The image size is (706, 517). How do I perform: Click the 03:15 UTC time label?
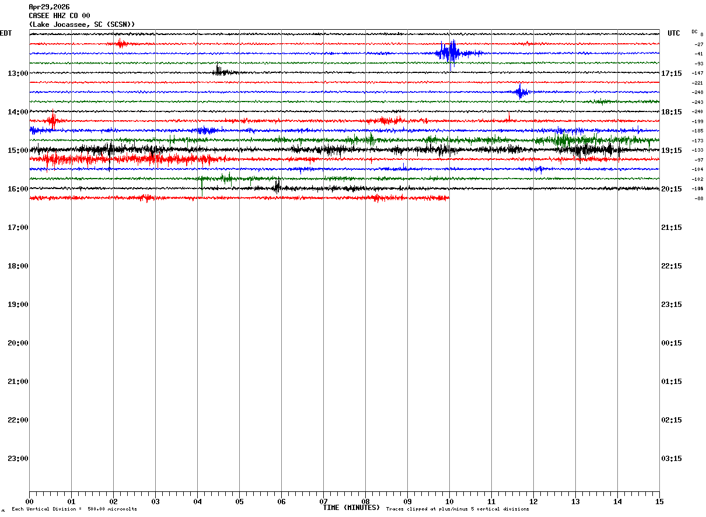click(672, 459)
